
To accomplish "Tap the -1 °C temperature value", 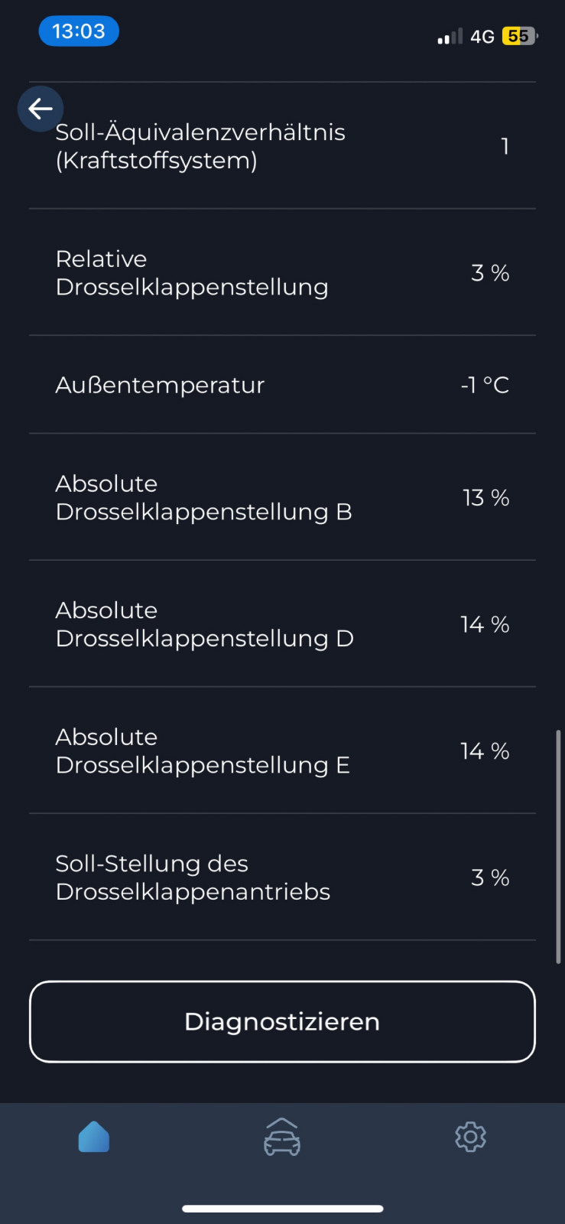I will pos(485,385).
